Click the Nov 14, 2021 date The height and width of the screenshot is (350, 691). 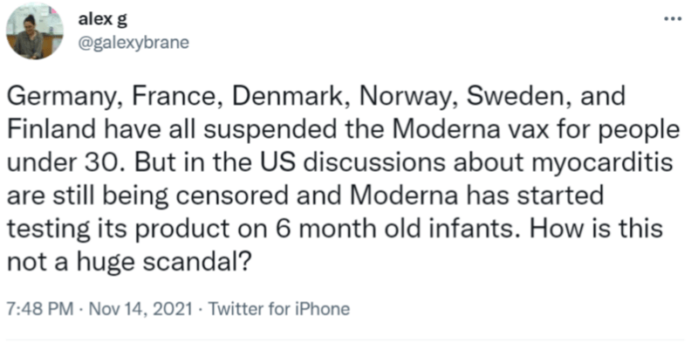125,308
